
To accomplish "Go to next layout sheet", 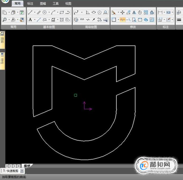I will coord(15,166).
